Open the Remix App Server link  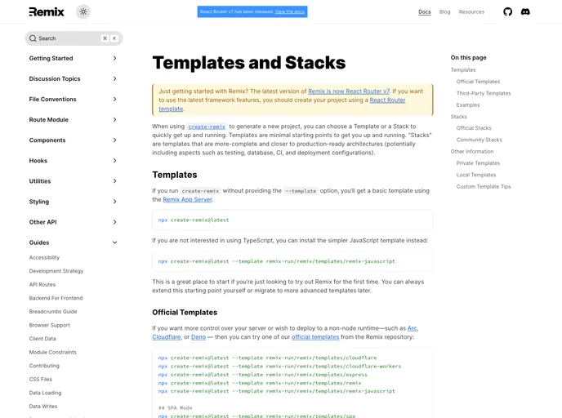point(187,199)
